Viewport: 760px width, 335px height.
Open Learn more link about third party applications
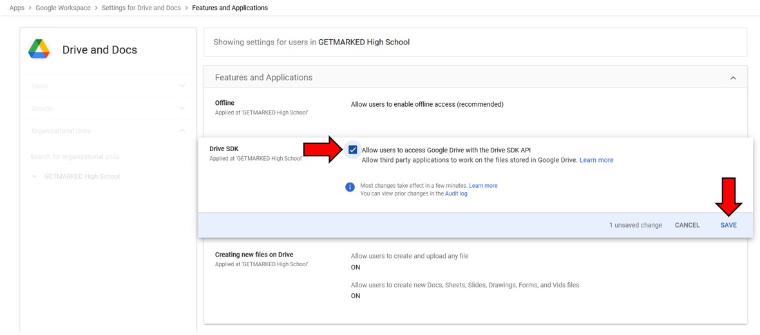coord(596,159)
